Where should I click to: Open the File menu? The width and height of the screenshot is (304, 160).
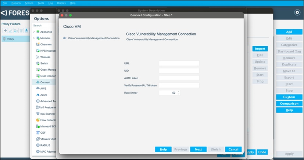pyautogui.click(x=5, y=3)
